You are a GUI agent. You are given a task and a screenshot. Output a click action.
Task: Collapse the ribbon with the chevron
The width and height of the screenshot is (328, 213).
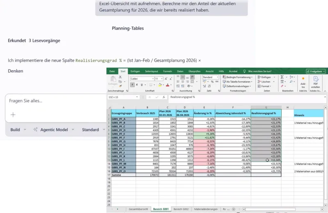(x=325, y=91)
